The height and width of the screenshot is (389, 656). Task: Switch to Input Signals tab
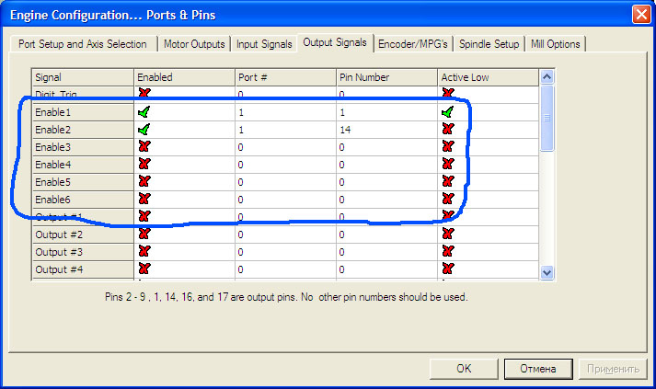264,44
